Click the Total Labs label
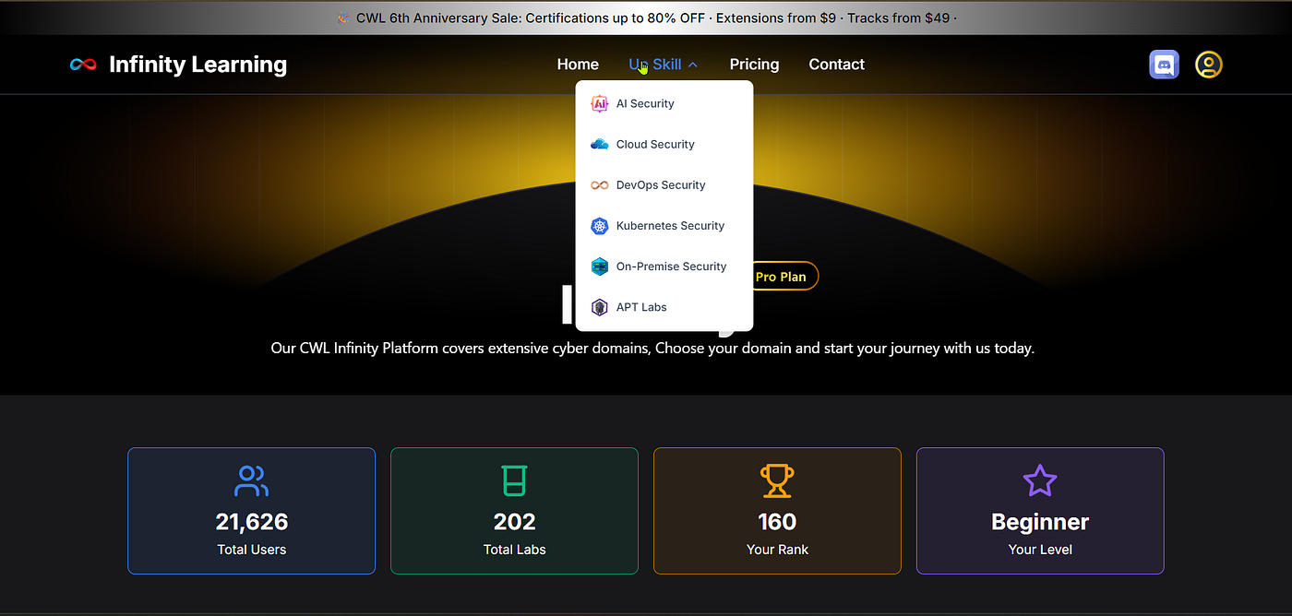Viewport: 1292px width, 616px height. pyautogui.click(x=514, y=550)
